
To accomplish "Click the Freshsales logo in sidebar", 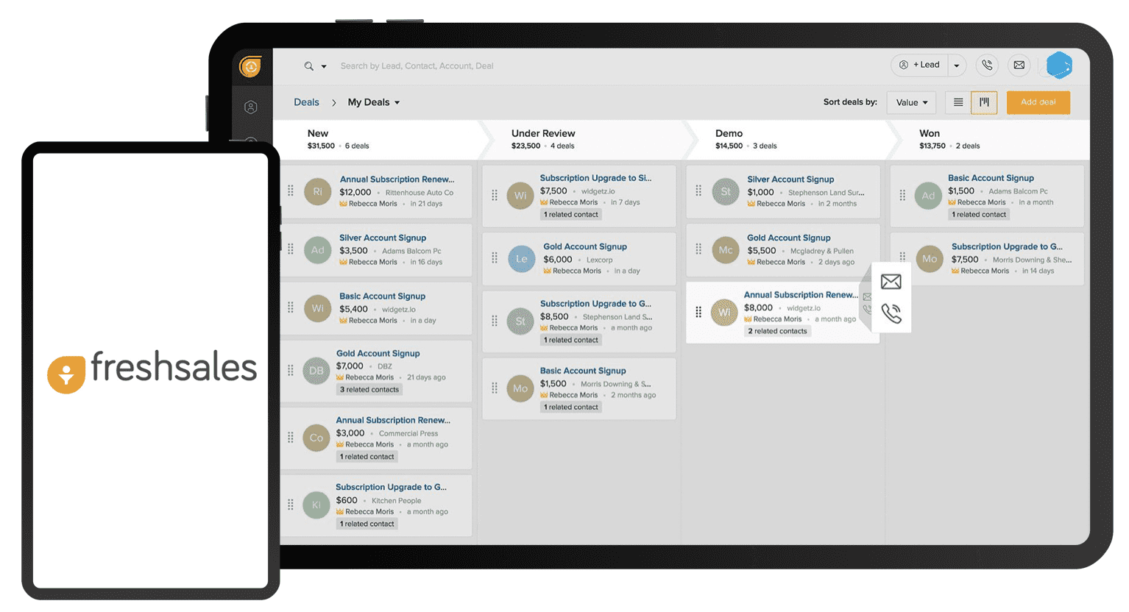I will coord(251,67).
